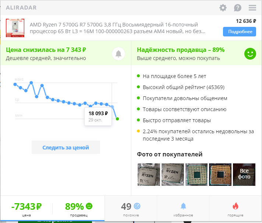The height and width of the screenshot is (223, 262).
Task: Click the first point on price chart
Action: pyautogui.click(x=15, y=84)
